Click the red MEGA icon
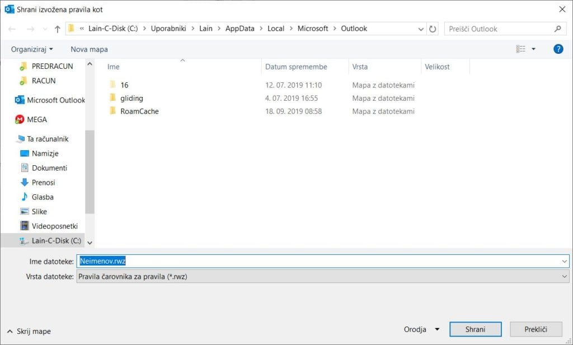The image size is (573, 345). (x=20, y=119)
